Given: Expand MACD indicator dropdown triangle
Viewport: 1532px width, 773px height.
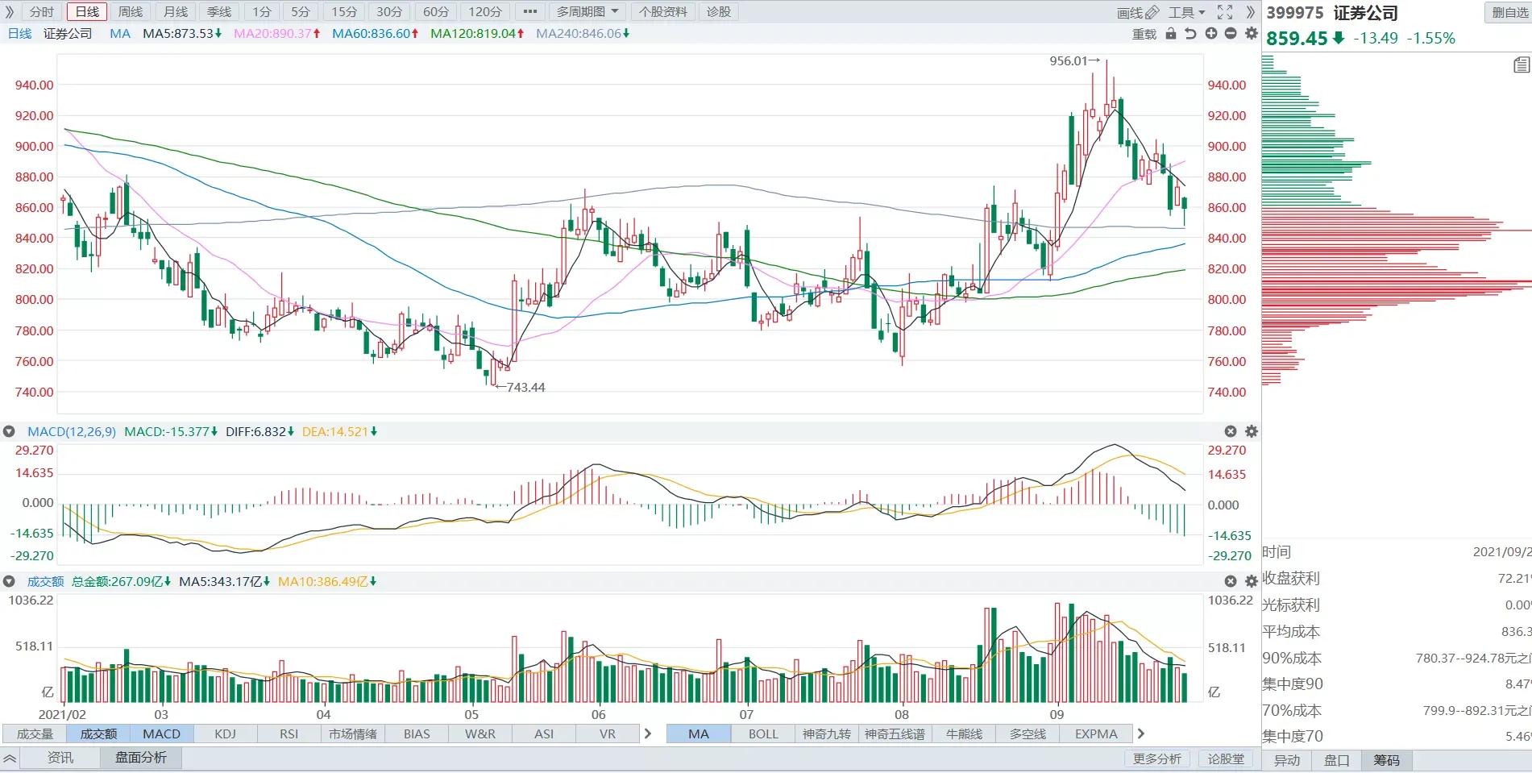Looking at the screenshot, I should pyautogui.click(x=10, y=431).
